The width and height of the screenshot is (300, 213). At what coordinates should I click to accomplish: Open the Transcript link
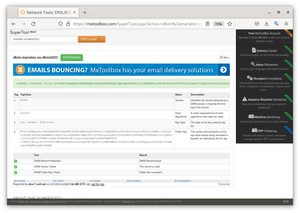tap(224, 184)
